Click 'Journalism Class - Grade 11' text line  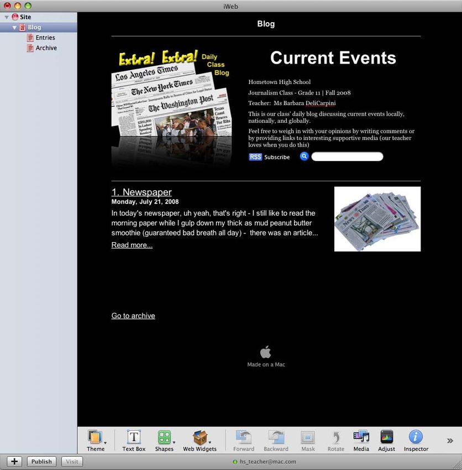point(300,93)
